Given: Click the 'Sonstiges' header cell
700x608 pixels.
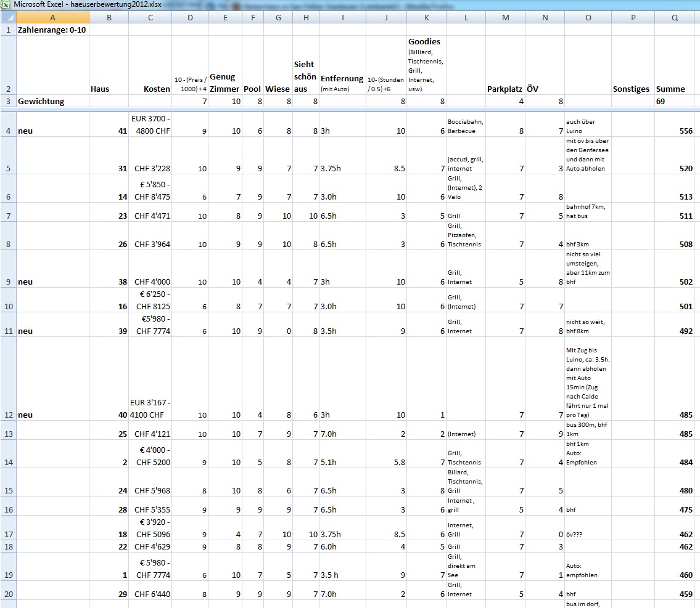Looking at the screenshot, I should [x=633, y=65].
